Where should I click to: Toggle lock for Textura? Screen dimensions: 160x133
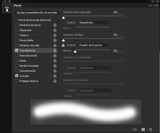click(55, 35)
